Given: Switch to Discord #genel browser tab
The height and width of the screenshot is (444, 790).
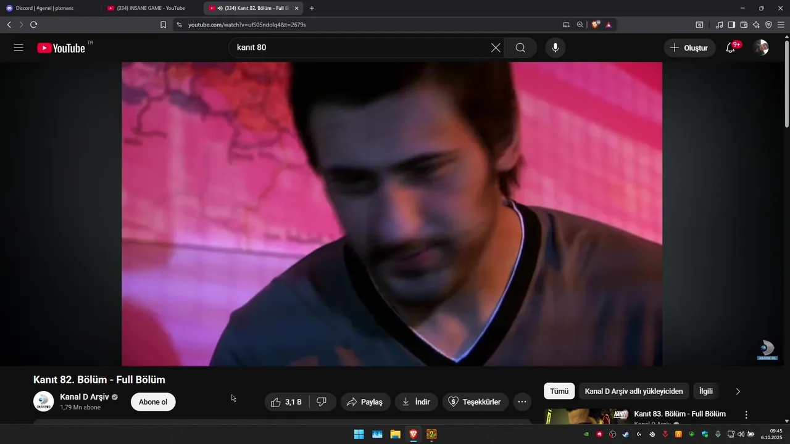Looking at the screenshot, I should [x=49, y=8].
